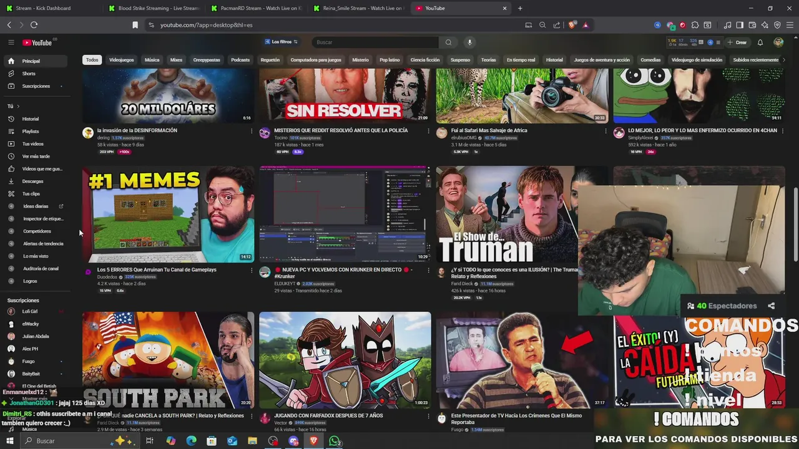The width and height of the screenshot is (799, 449).
Task: Click the browser address bar URL
Action: (x=206, y=25)
